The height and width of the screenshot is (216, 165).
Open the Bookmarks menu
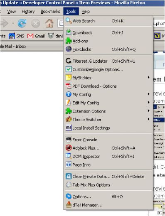50,12
